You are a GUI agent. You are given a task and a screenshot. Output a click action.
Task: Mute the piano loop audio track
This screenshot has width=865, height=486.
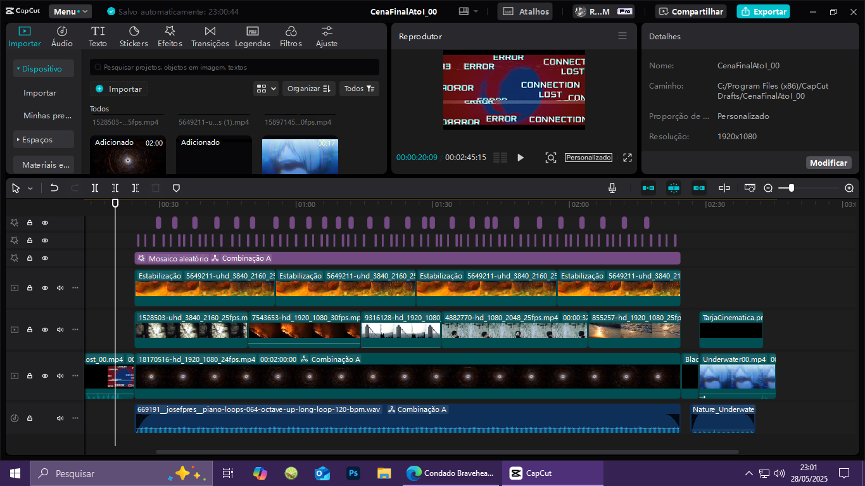(x=60, y=418)
